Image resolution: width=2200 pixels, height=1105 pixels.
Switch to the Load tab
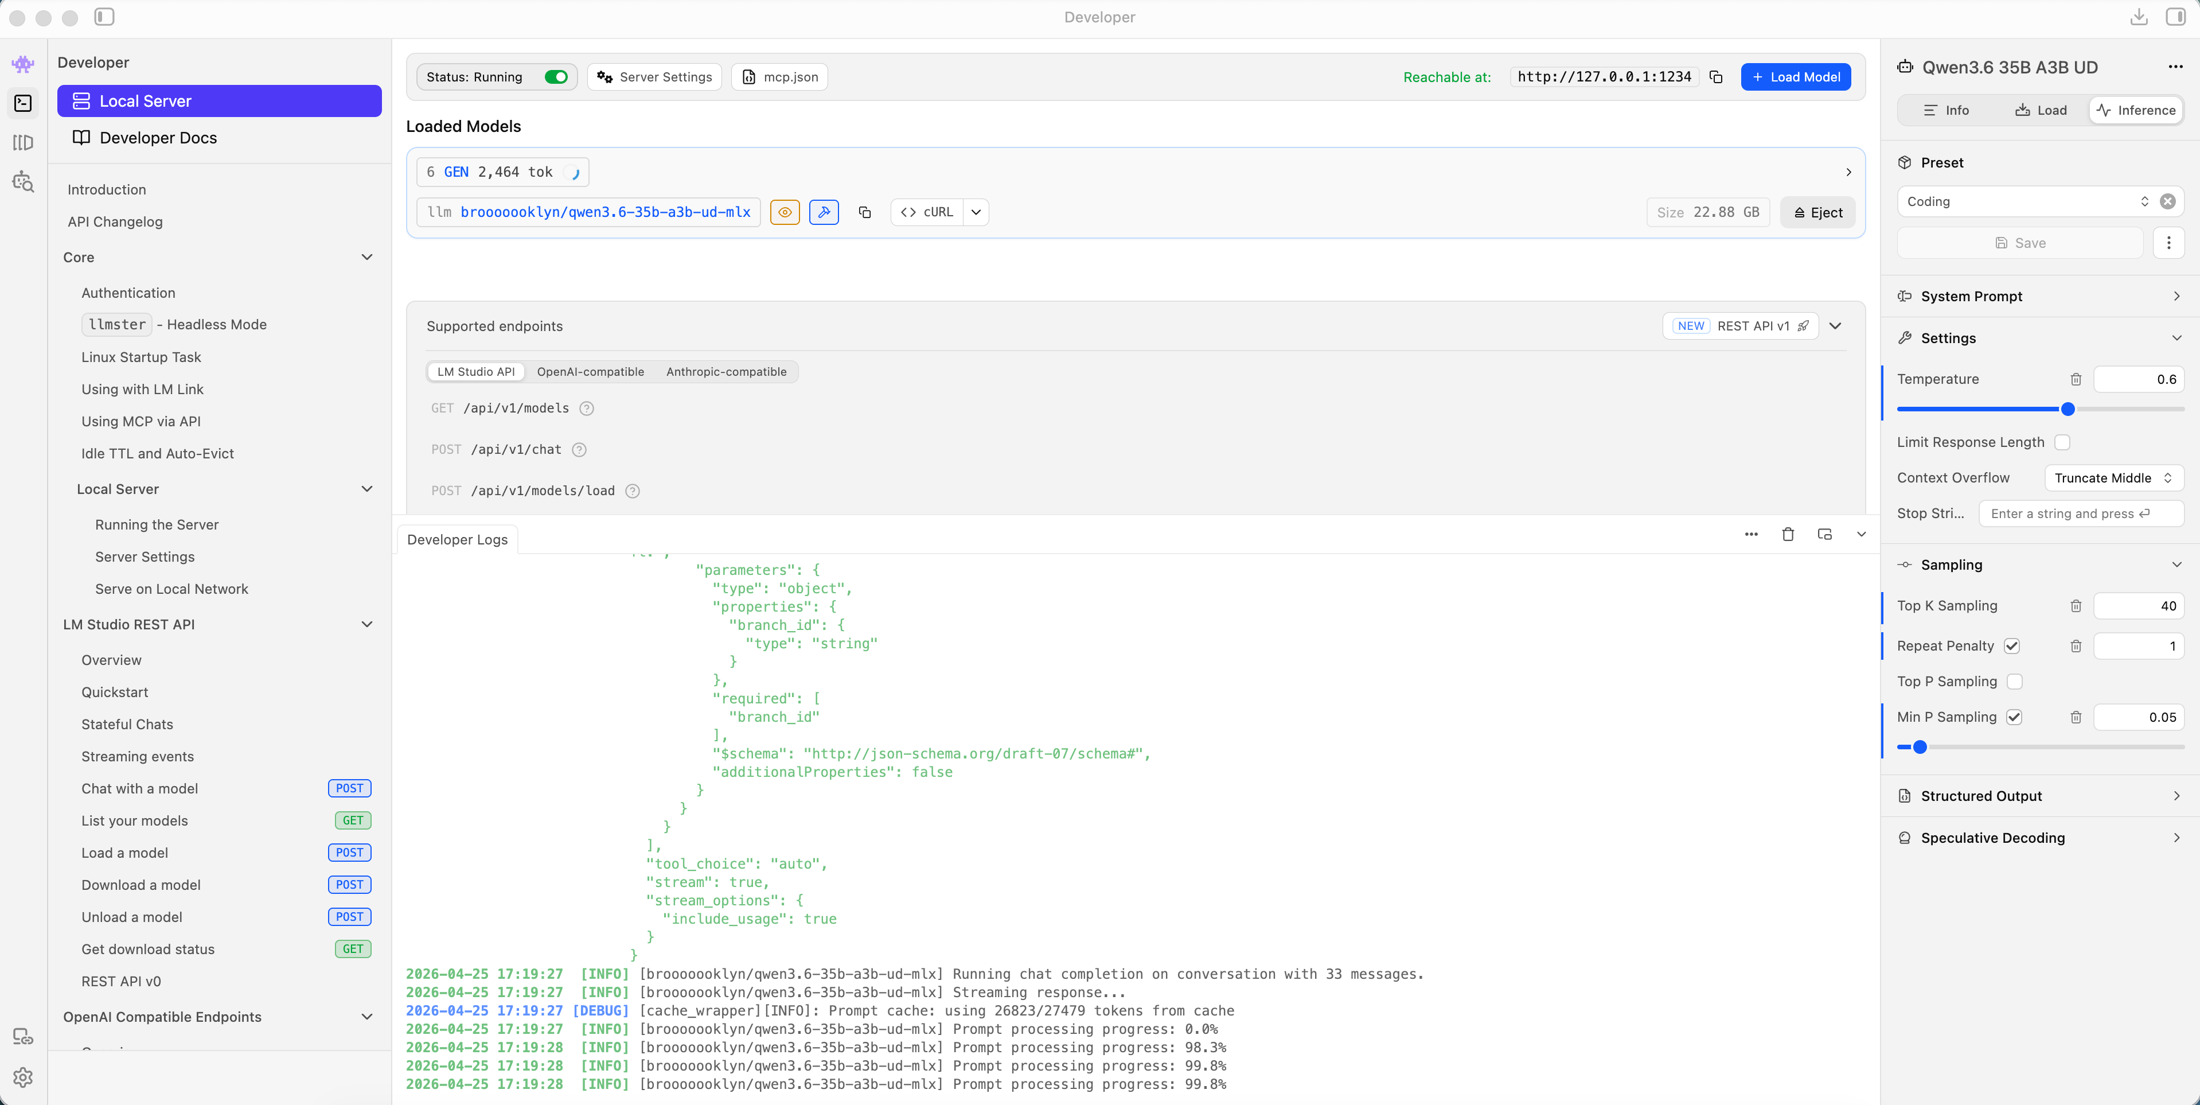[2041, 110]
